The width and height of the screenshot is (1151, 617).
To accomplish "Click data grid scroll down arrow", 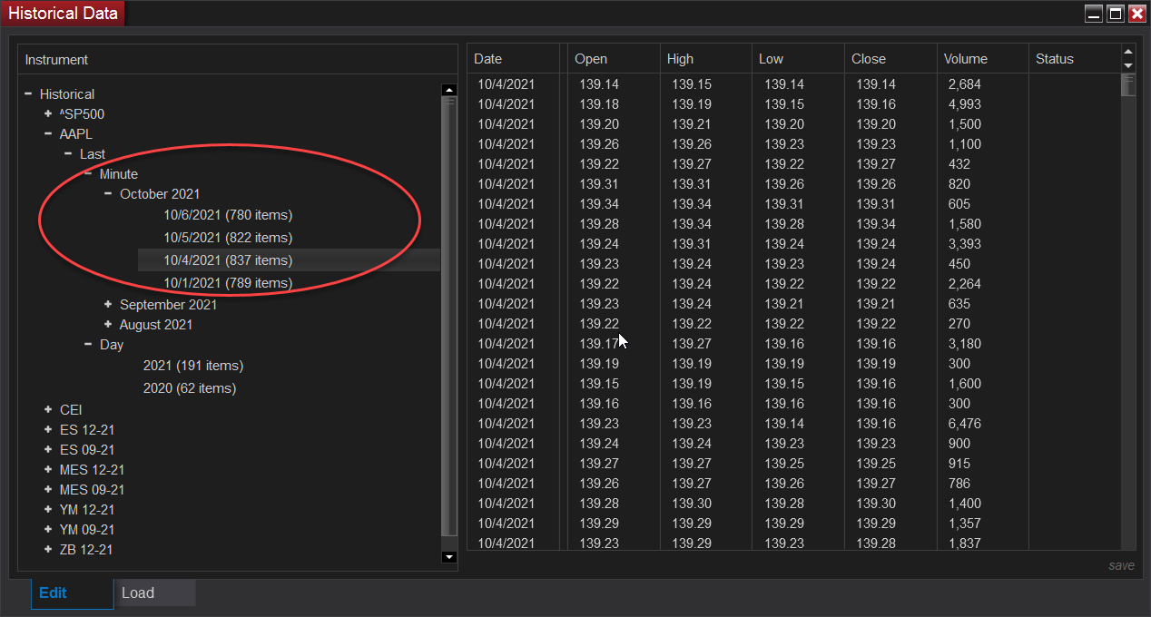I will coord(1129,65).
